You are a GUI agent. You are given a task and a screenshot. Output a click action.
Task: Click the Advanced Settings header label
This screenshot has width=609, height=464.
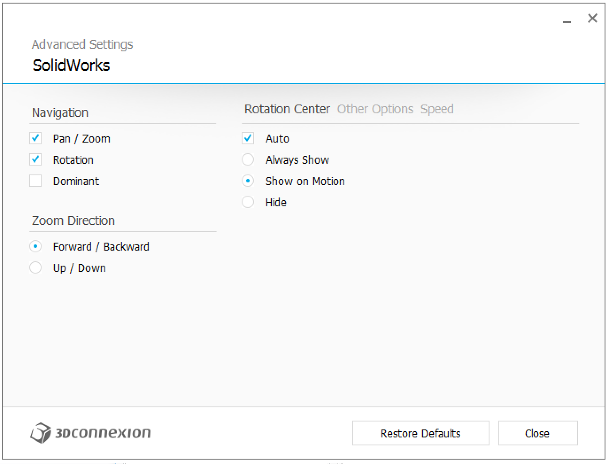coord(82,45)
